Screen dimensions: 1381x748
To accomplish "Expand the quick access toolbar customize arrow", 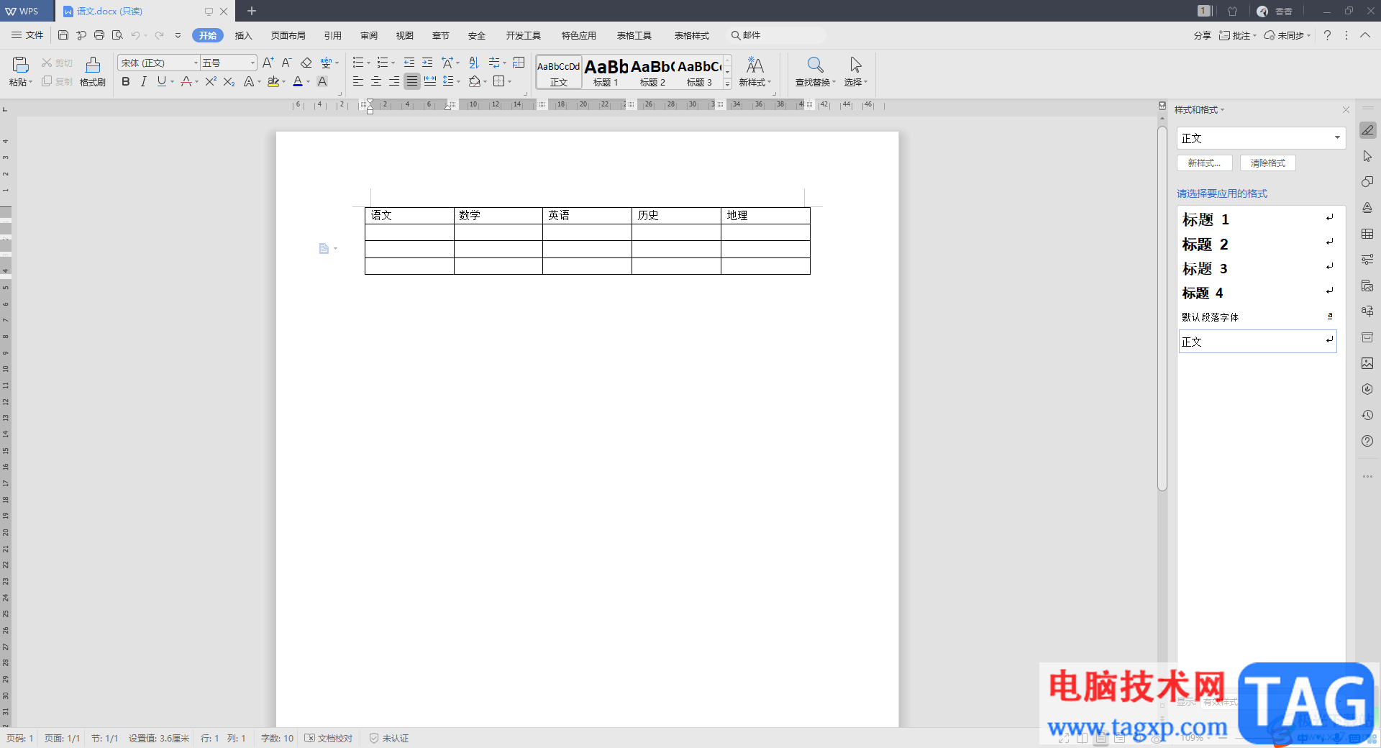I will pos(178,35).
